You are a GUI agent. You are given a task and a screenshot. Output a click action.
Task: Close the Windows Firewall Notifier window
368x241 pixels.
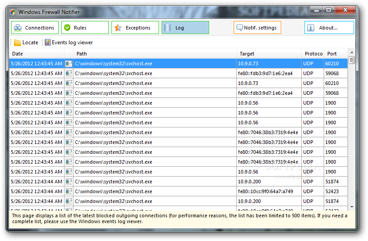coord(345,10)
